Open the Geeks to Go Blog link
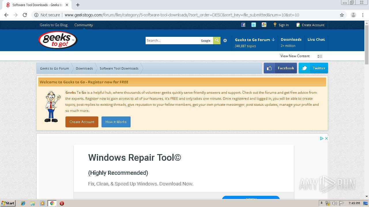 click(54, 25)
